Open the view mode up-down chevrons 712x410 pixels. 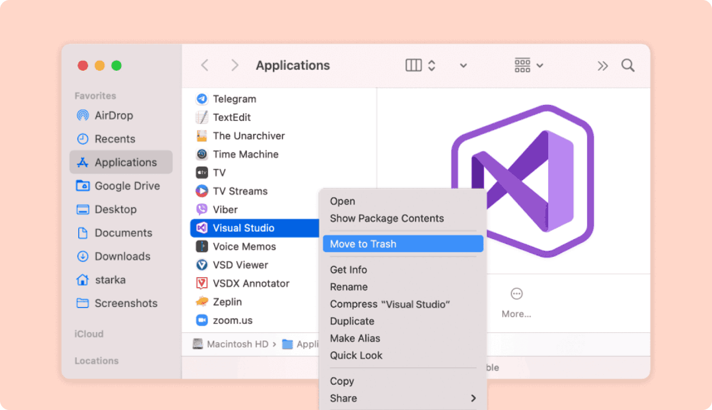coord(431,65)
